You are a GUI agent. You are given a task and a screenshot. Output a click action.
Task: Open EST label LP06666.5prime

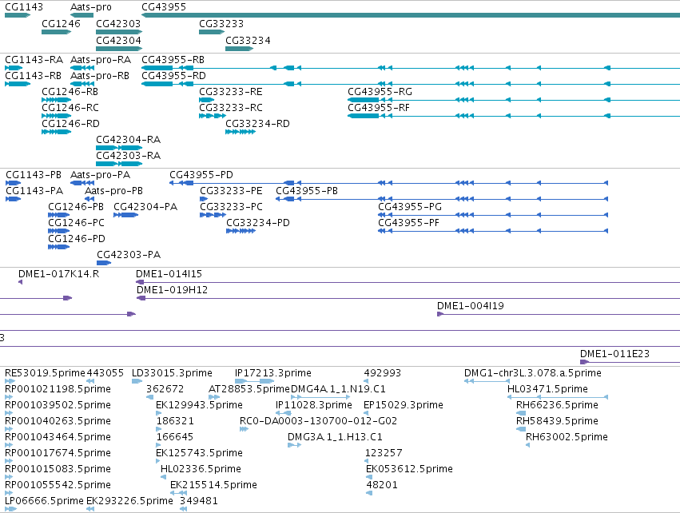(44, 501)
